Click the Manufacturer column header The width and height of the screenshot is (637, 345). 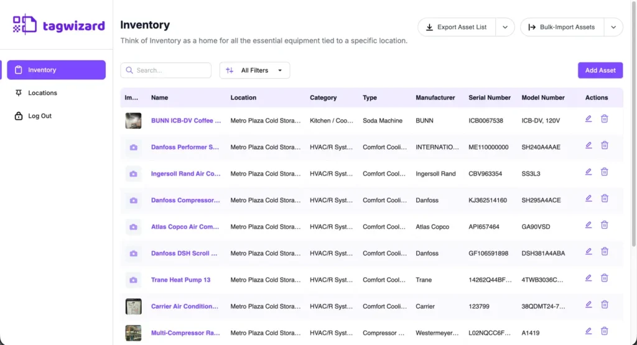point(435,98)
